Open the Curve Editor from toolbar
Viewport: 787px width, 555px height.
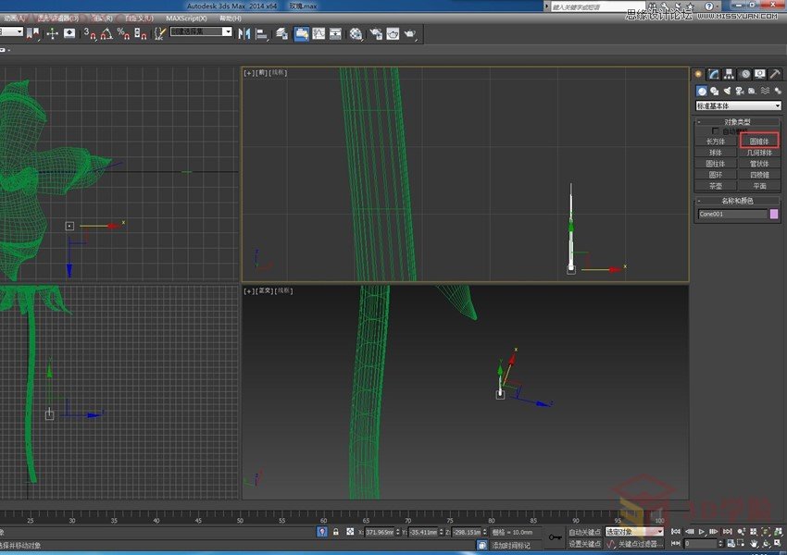(319, 33)
